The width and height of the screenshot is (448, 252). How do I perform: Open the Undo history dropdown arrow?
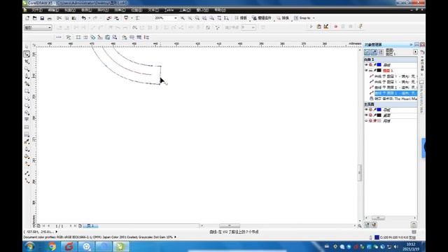pos(89,18)
